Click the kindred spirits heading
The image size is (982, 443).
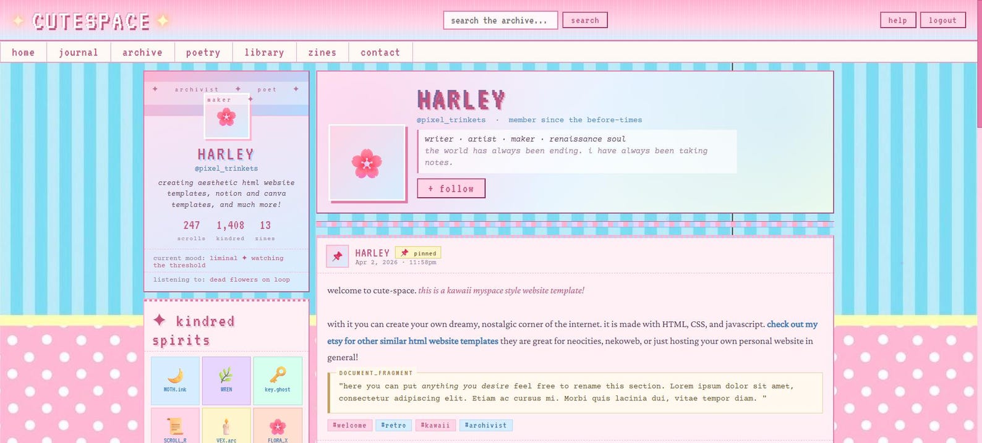(194, 331)
